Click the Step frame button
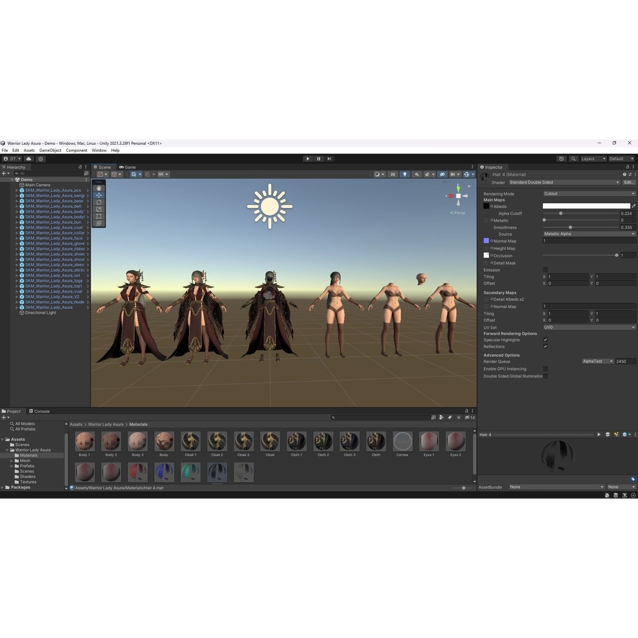The height and width of the screenshot is (638, 638). coord(329,159)
